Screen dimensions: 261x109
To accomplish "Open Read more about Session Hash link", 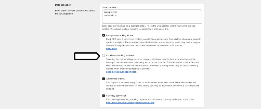I will [121, 72].
